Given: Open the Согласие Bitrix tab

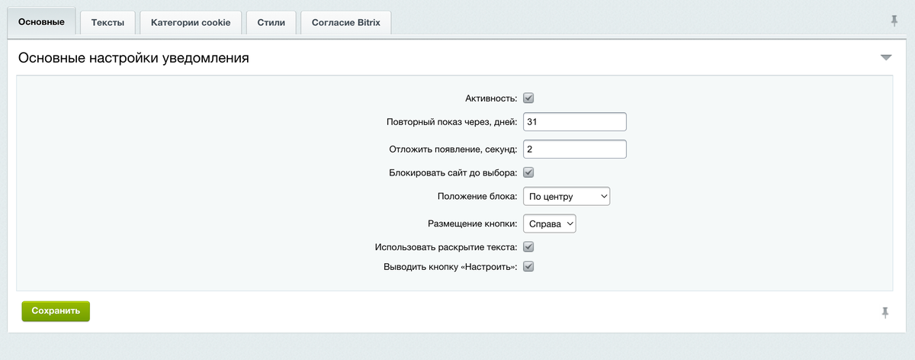Looking at the screenshot, I should (346, 23).
